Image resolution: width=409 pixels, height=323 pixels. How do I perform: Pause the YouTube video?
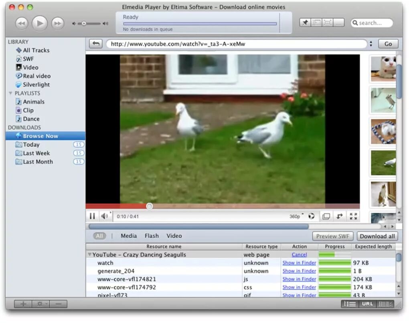click(x=92, y=216)
